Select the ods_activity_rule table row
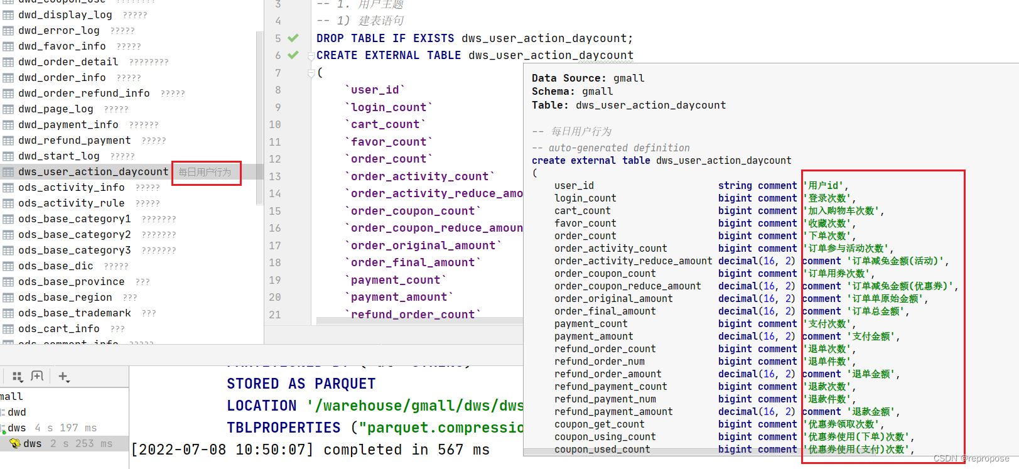 coord(129,203)
